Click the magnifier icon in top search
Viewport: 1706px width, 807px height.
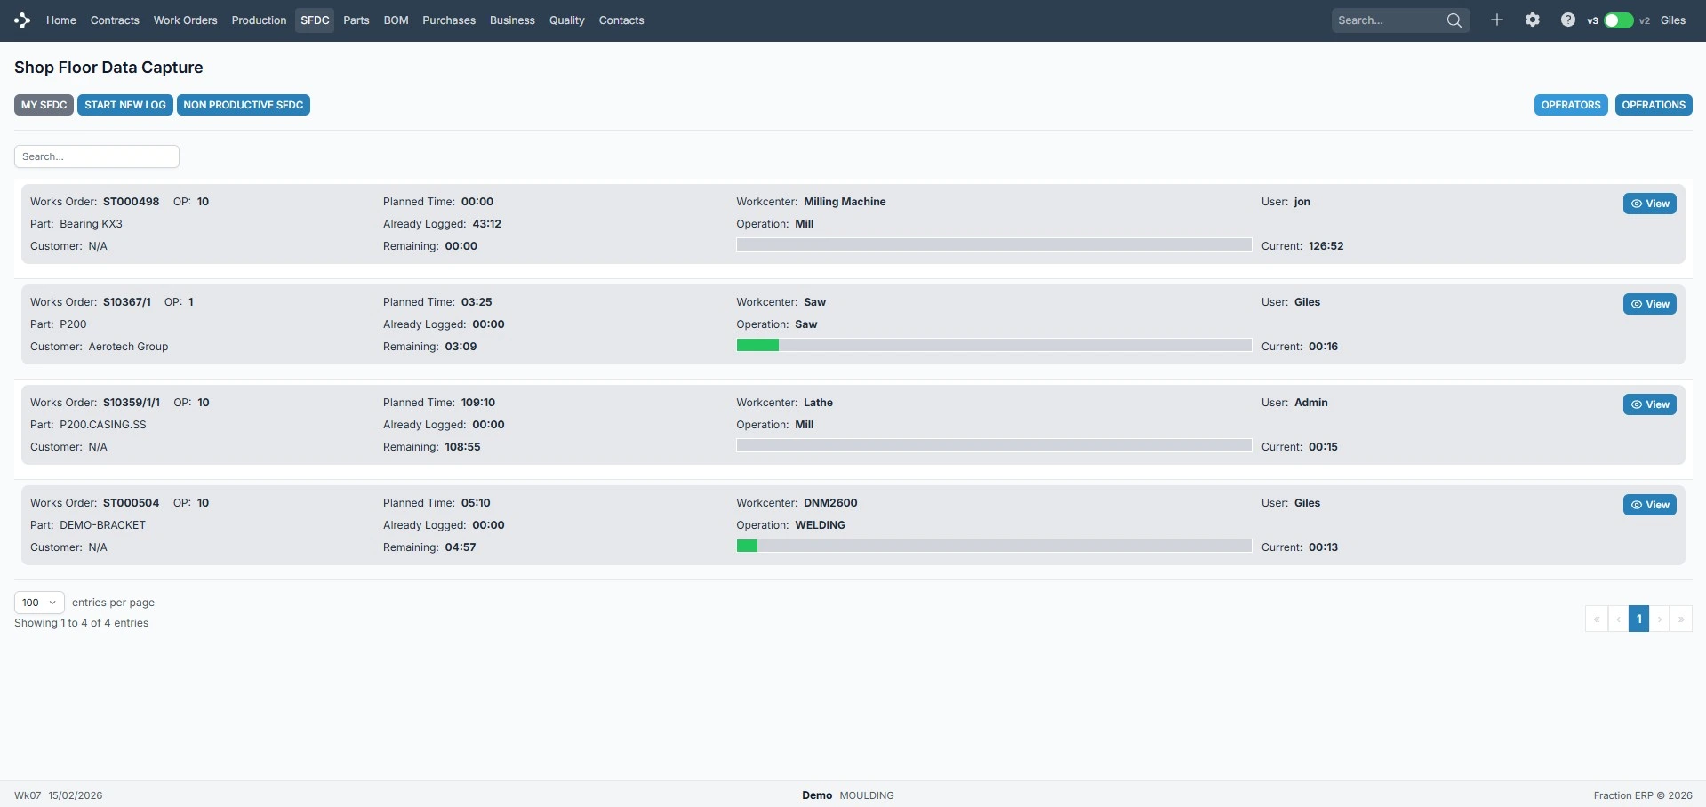(x=1454, y=20)
